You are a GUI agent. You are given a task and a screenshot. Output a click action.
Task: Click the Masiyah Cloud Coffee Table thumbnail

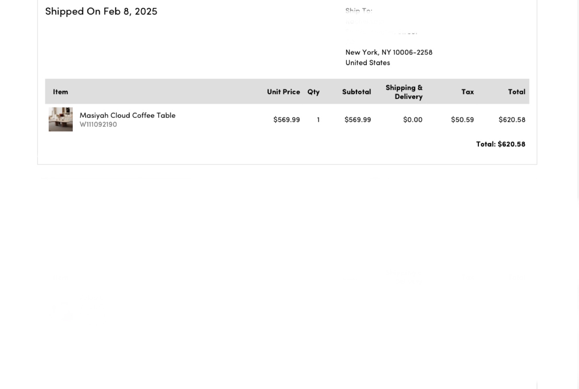pos(61,119)
